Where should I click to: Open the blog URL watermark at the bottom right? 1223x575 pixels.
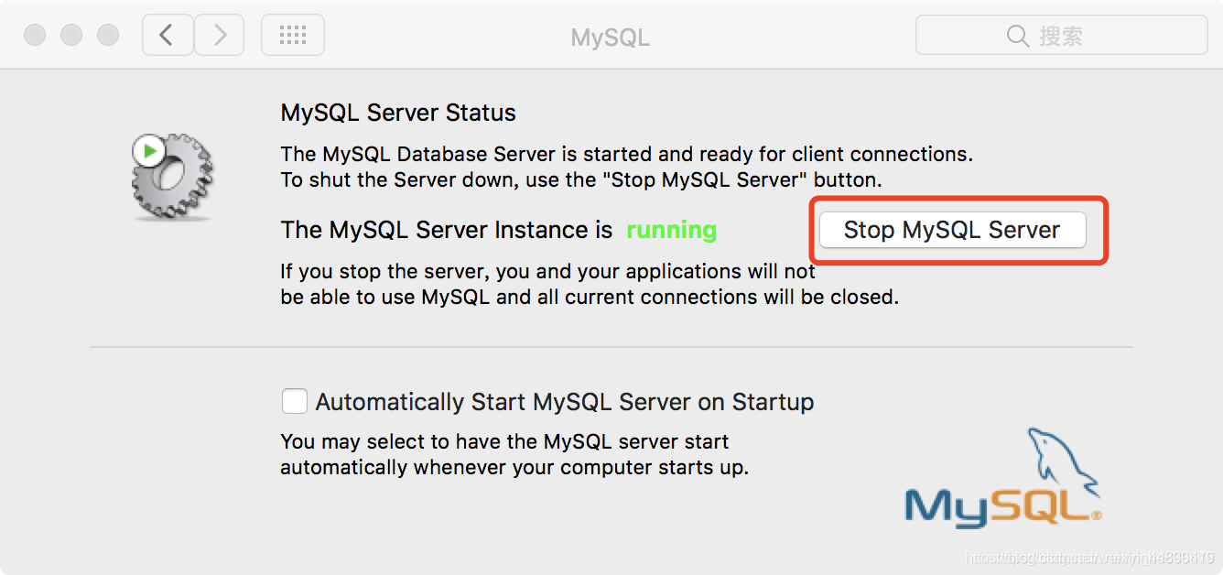(1089, 558)
